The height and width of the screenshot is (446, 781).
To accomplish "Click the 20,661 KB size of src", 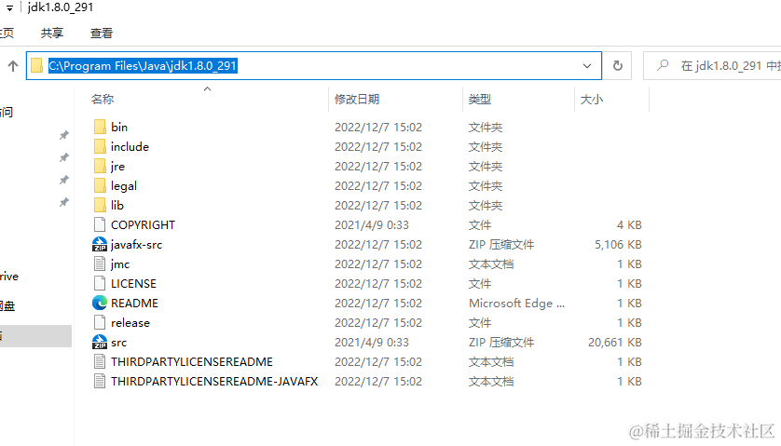I will 614,343.
